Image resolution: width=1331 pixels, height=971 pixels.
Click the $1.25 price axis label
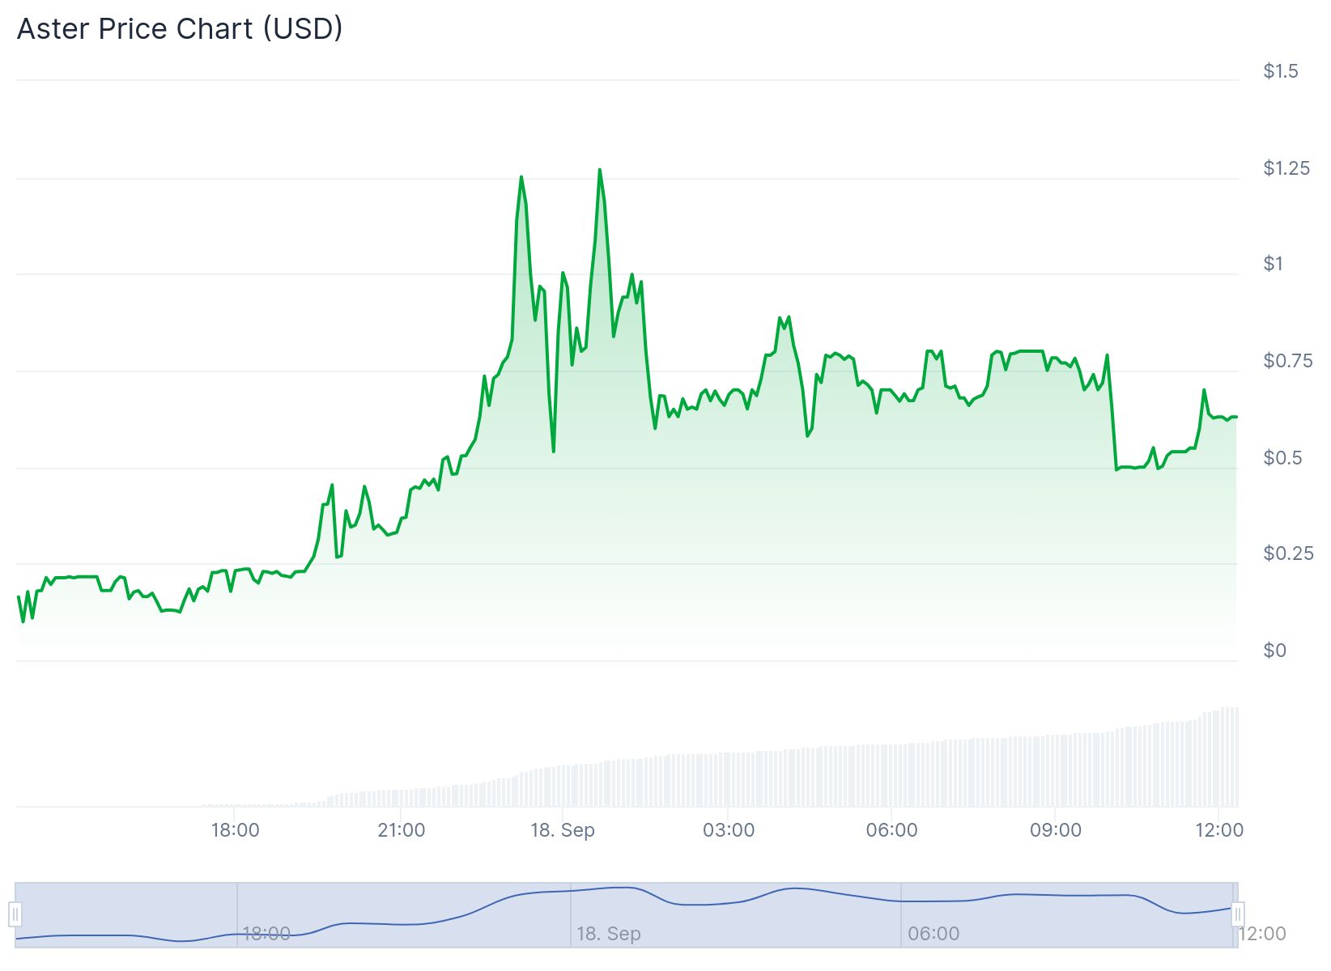(x=1286, y=168)
